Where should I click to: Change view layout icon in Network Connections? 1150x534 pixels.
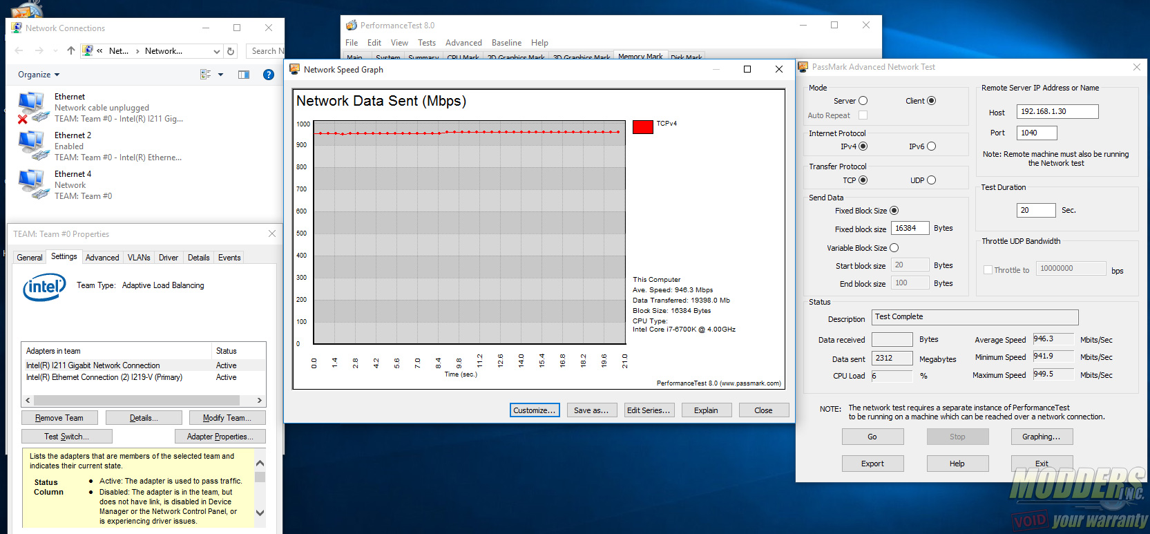pyautogui.click(x=205, y=75)
